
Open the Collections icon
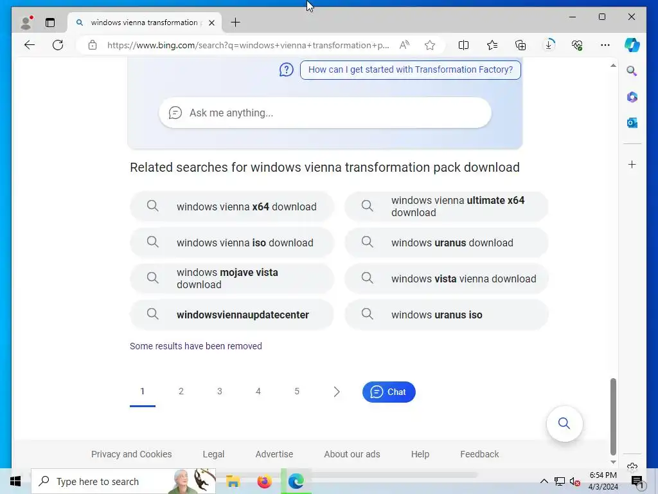pos(520,45)
